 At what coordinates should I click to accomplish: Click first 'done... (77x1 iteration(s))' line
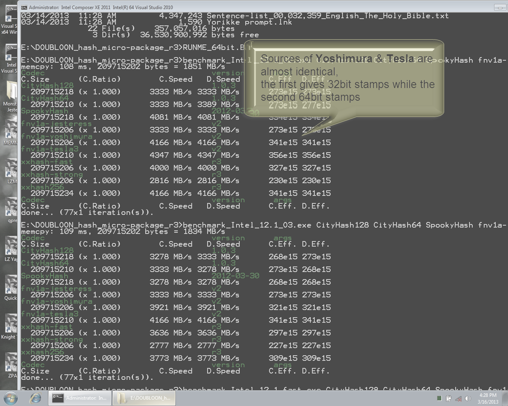click(87, 213)
